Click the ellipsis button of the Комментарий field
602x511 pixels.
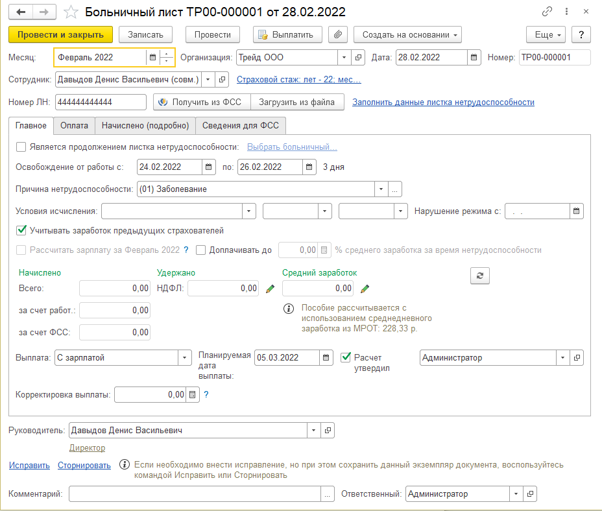coord(327,493)
